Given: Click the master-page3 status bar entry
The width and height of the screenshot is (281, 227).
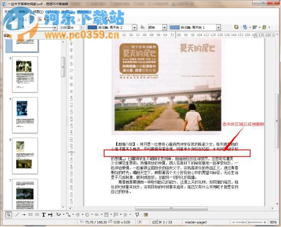Looking at the screenshot, I should (x=196, y=222).
